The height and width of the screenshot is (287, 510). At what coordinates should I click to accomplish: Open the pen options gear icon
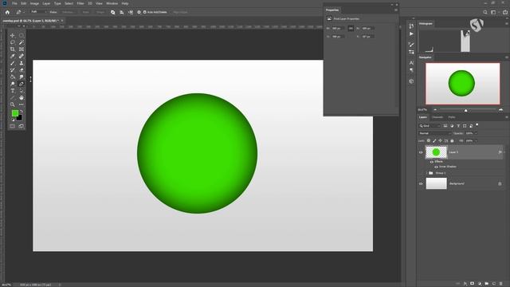click(x=139, y=12)
